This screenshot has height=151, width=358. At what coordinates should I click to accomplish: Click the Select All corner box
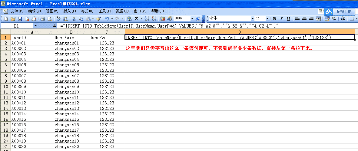[x=5, y=32]
